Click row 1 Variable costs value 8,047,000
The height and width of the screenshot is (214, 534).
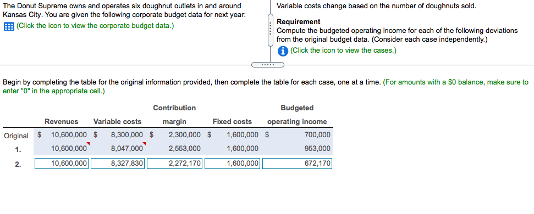click(126, 149)
